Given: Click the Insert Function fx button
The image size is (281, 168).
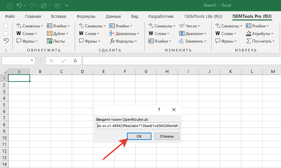Looking at the screenshot, I should pos(75,61).
